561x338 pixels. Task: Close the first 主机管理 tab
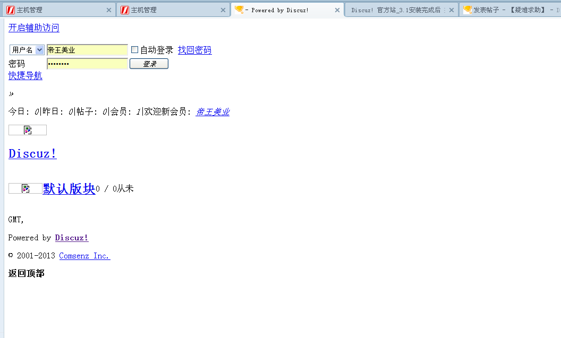[109, 11]
